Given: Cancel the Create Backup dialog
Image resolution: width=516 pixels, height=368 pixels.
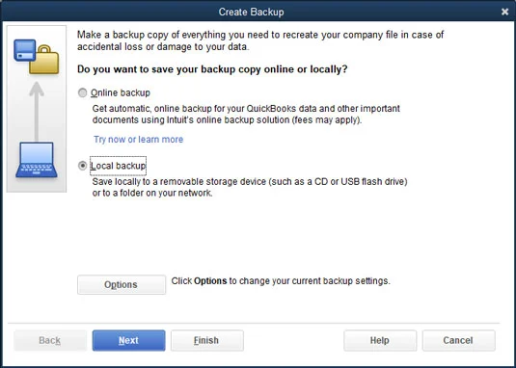Looking at the screenshot, I should pyautogui.click(x=459, y=340).
